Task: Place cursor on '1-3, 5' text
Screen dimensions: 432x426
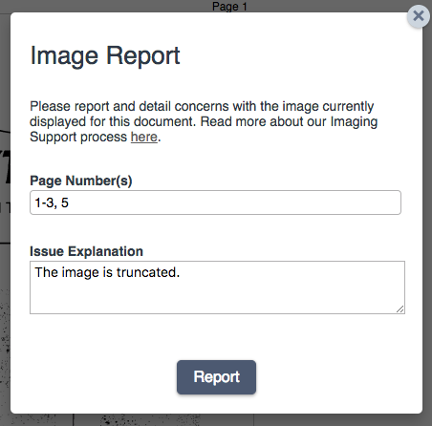Action: tap(52, 202)
